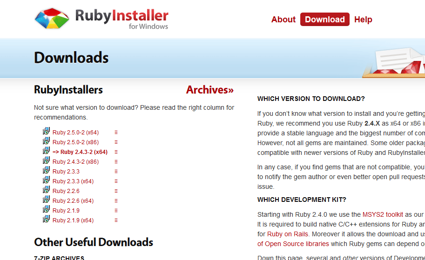
Task: Click the Which Version To Download heading
Action: 311,99
